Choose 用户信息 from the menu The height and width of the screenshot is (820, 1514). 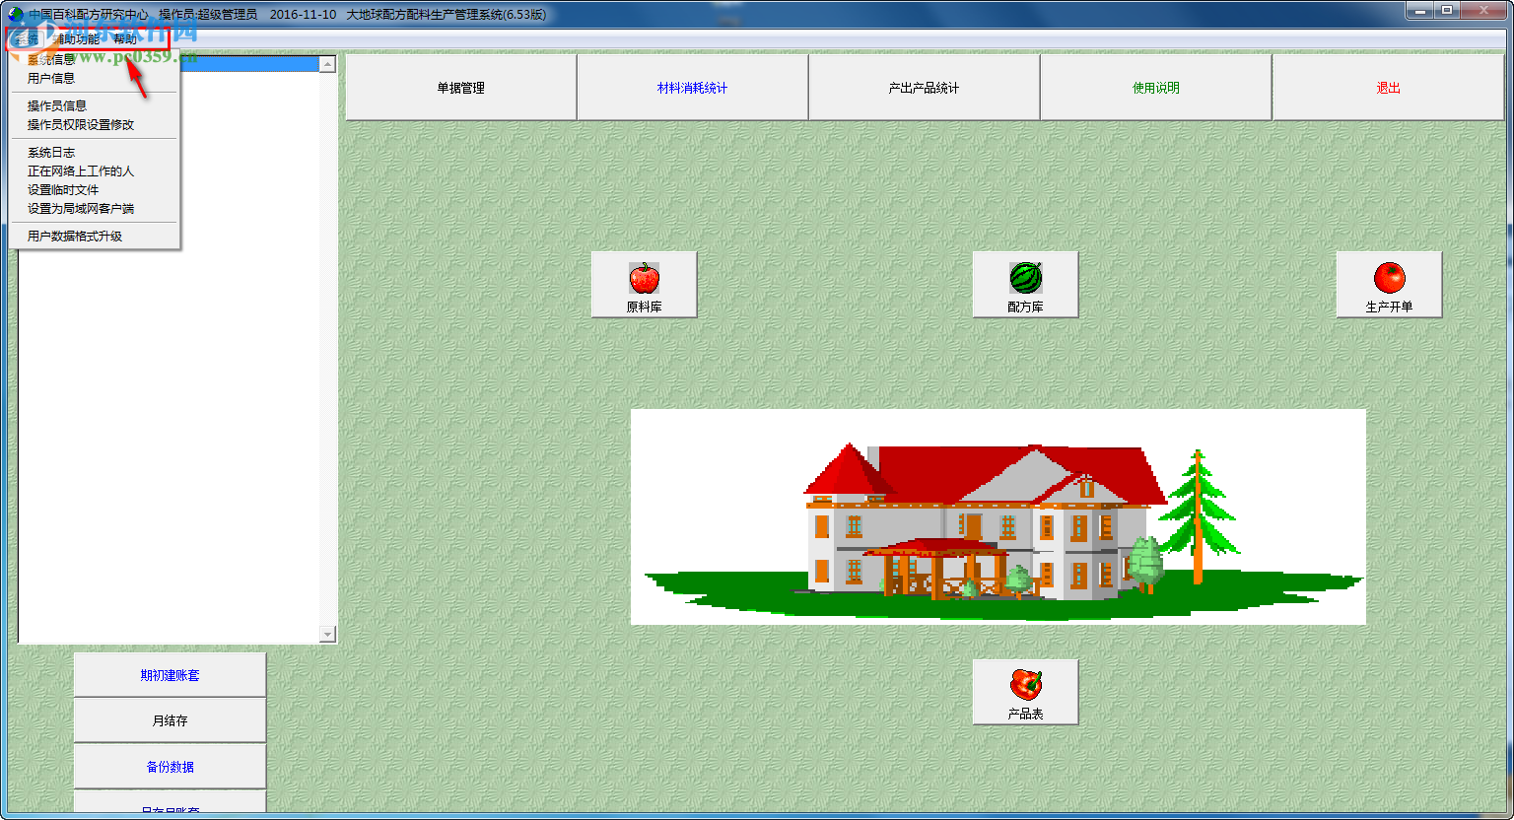click(x=95, y=78)
